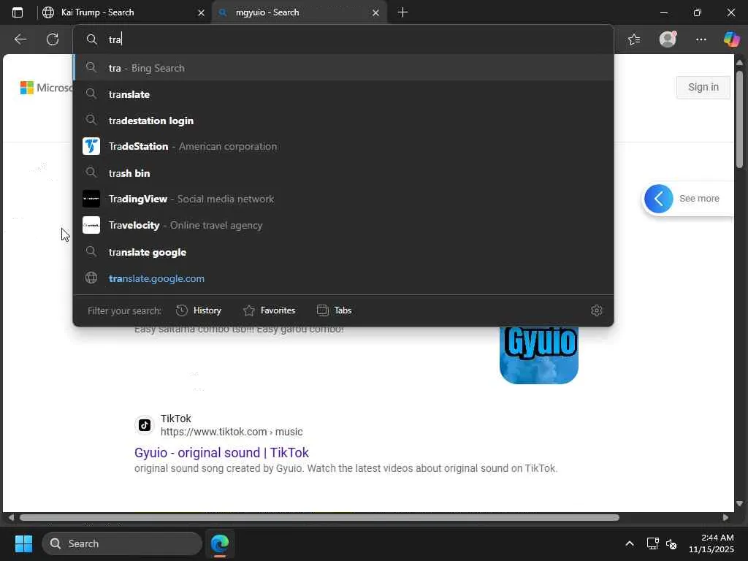Click the horizontal scrollbar right arrow
The image size is (748, 561).
[725, 518]
